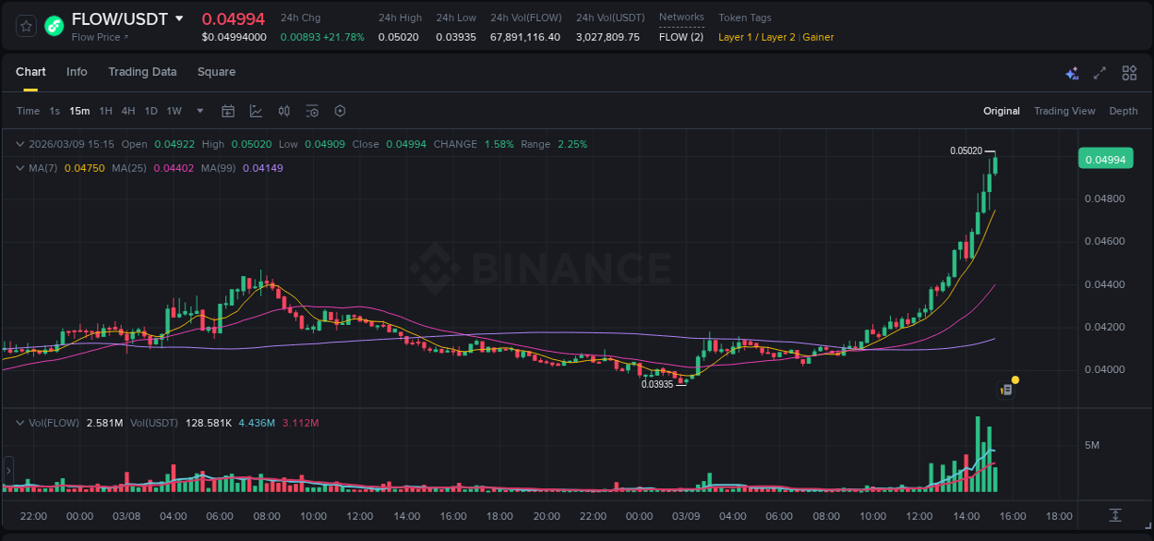Open the chart display settings list icon
The width and height of the screenshot is (1154, 541).
point(312,111)
